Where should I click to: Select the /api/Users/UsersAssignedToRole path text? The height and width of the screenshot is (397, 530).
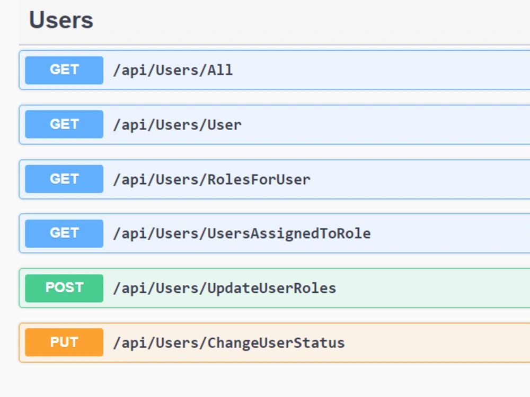pyautogui.click(x=242, y=234)
